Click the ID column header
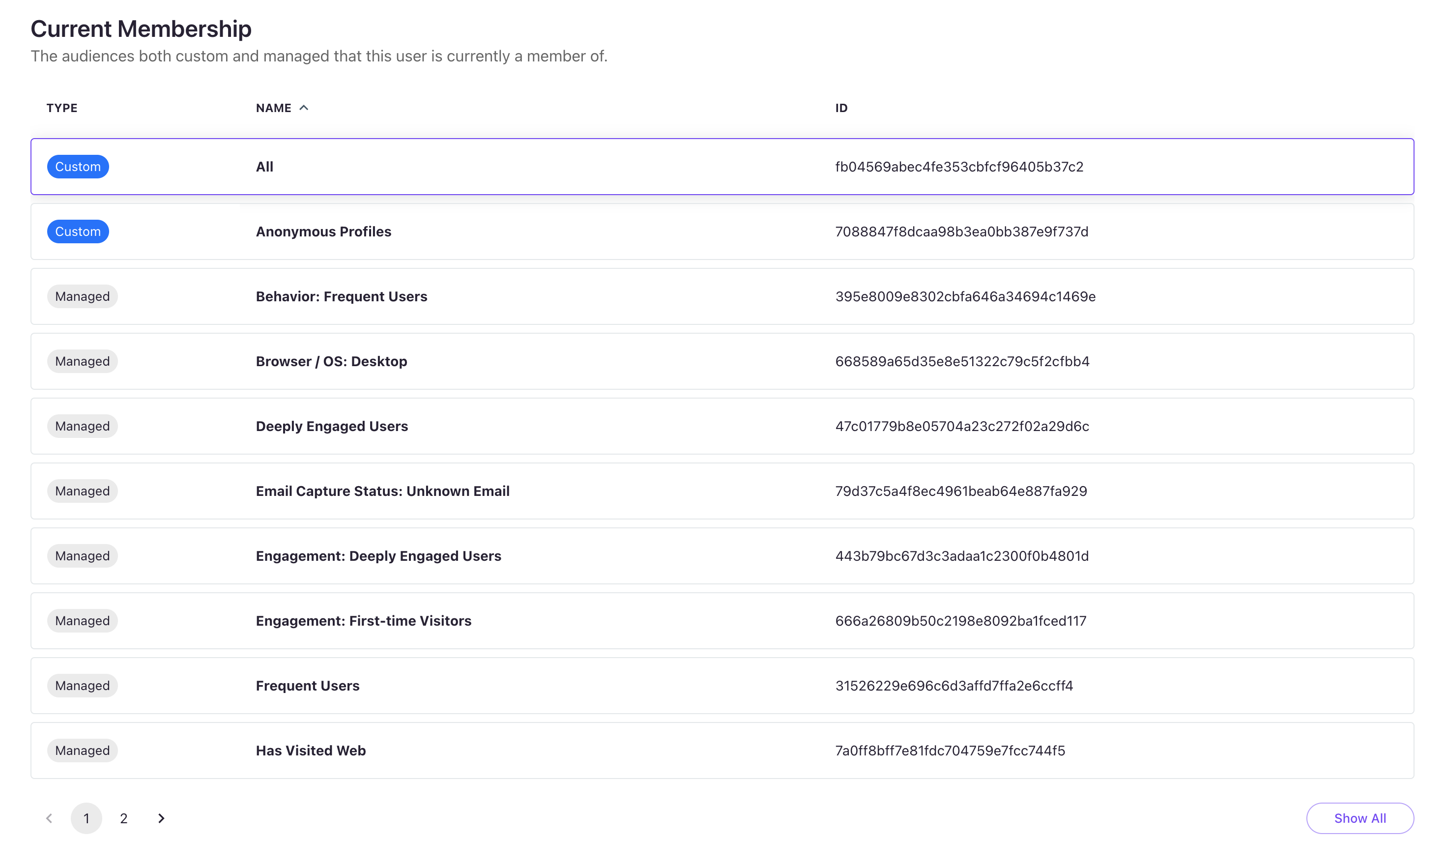The width and height of the screenshot is (1444, 866). pyautogui.click(x=841, y=108)
